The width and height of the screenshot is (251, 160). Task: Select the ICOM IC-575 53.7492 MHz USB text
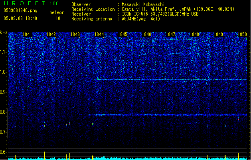click(160, 14)
